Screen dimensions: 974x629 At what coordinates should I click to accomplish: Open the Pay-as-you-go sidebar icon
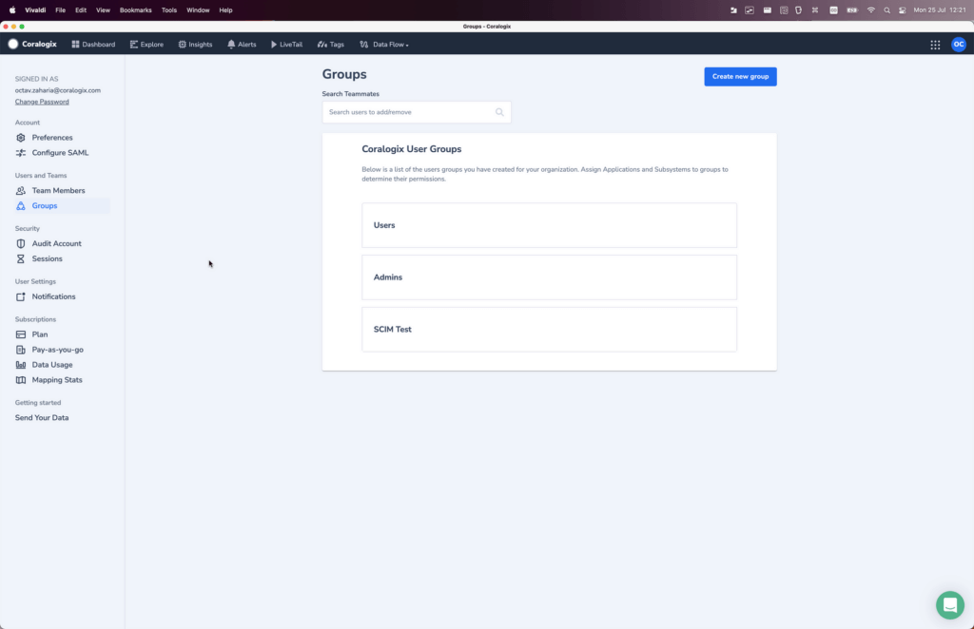tap(21, 350)
